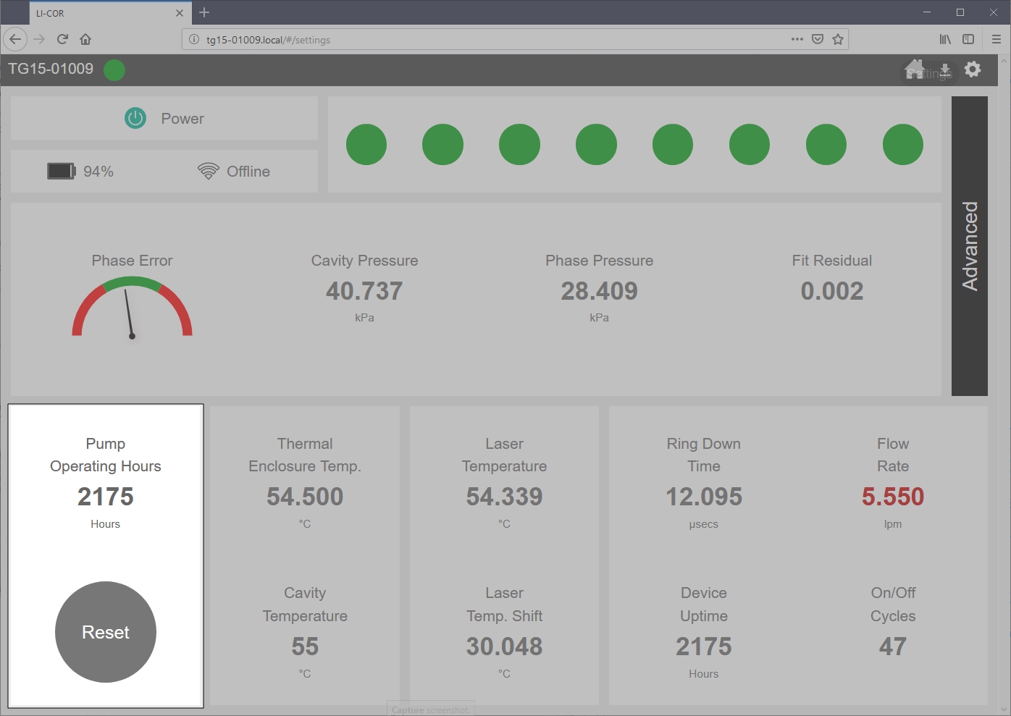Open page actions three-dot menu

[797, 40]
